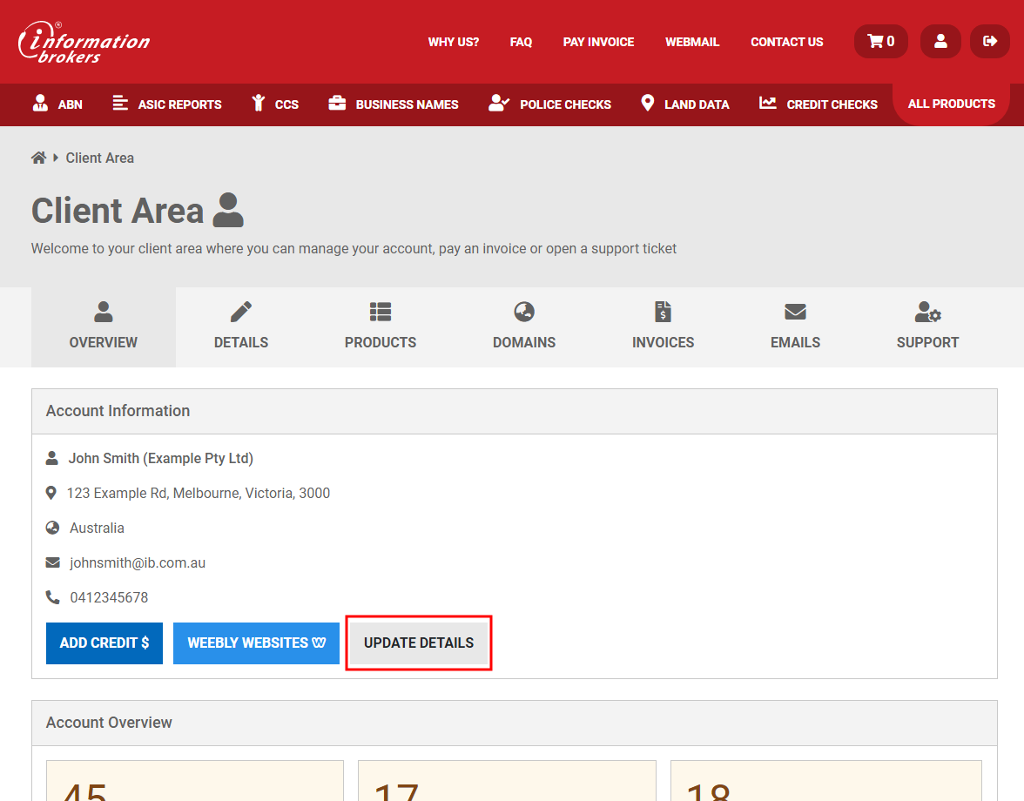Open the Products tab list icon
1024x801 pixels.
click(x=380, y=312)
